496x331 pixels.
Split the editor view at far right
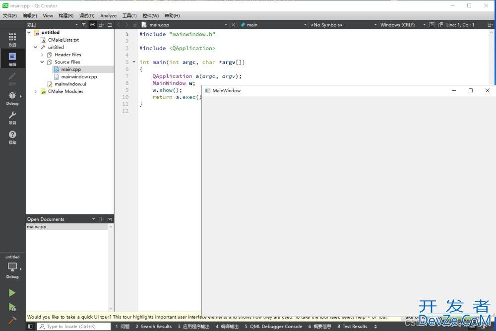point(490,25)
